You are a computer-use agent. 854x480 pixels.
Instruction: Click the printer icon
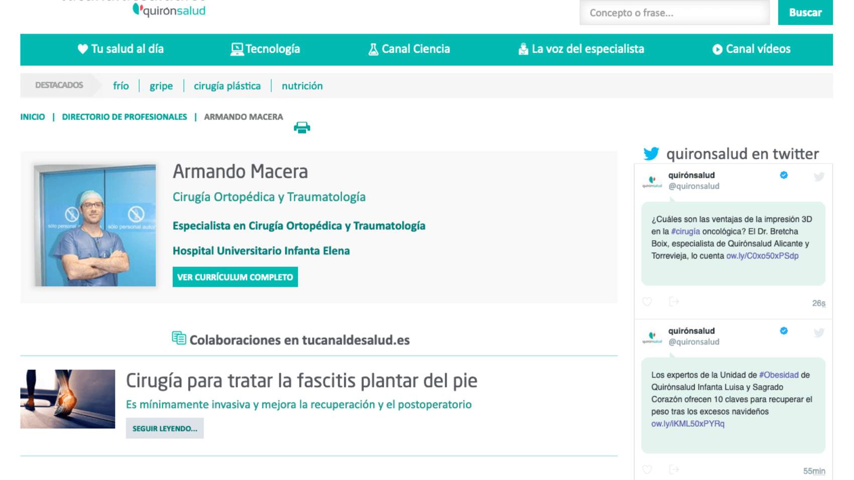302,128
